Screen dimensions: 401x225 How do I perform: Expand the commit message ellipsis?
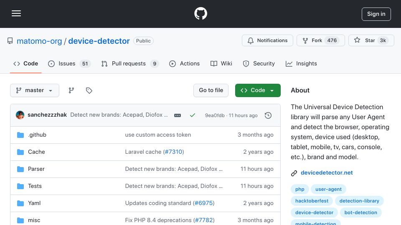[x=178, y=115]
